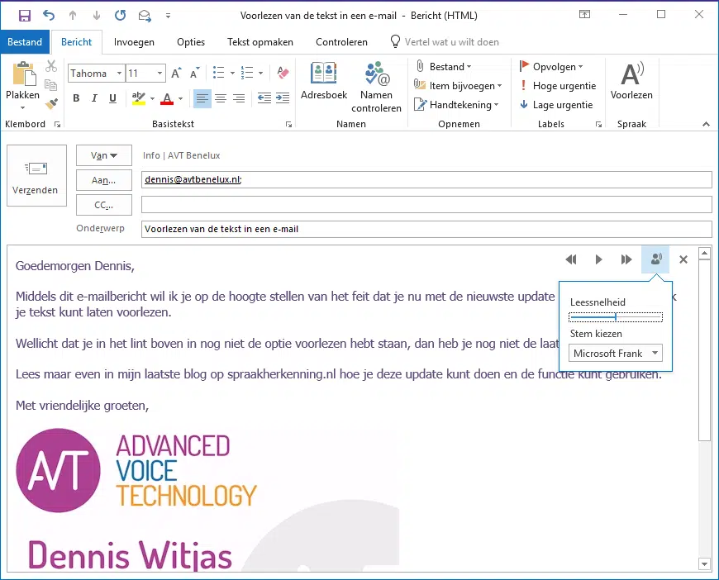Click into the Onderwerp subject field
This screenshot has width=719, height=580.
click(426, 229)
